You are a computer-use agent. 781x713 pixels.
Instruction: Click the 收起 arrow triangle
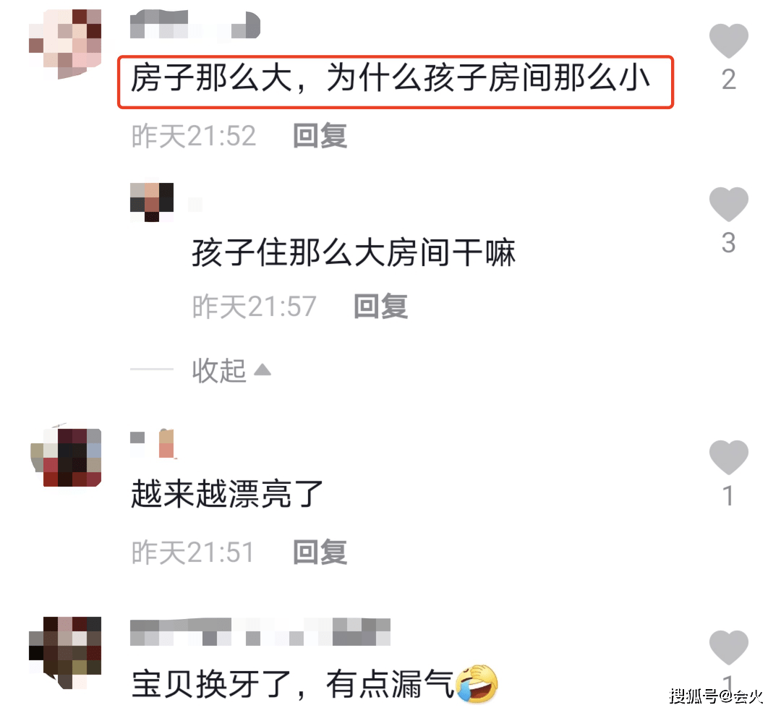click(263, 370)
